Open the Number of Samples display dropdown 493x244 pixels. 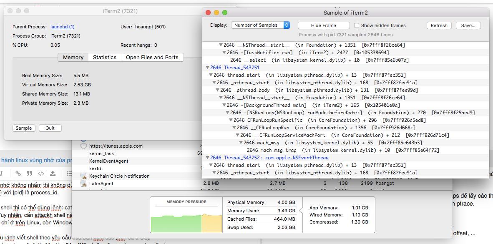click(260, 25)
